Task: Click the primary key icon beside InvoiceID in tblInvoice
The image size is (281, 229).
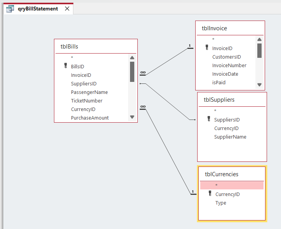Action: (x=207, y=47)
